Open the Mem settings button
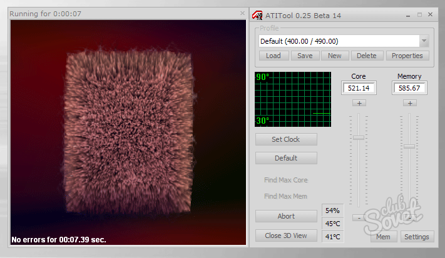The height and width of the screenshot is (258, 445). (x=384, y=237)
